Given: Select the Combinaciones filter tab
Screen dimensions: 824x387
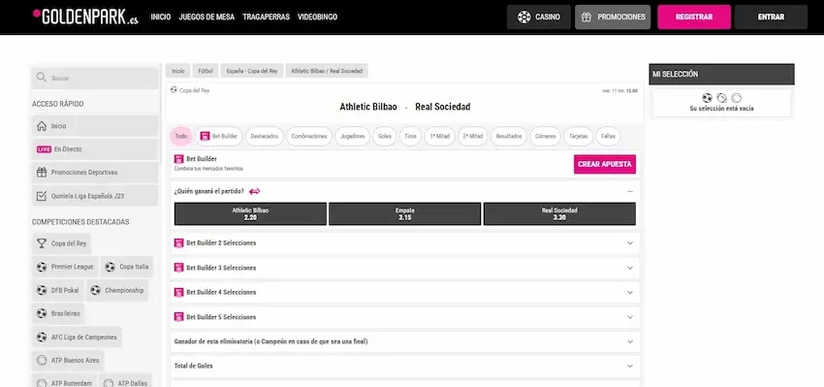Looking at the screenshot, I should [309, 136].
